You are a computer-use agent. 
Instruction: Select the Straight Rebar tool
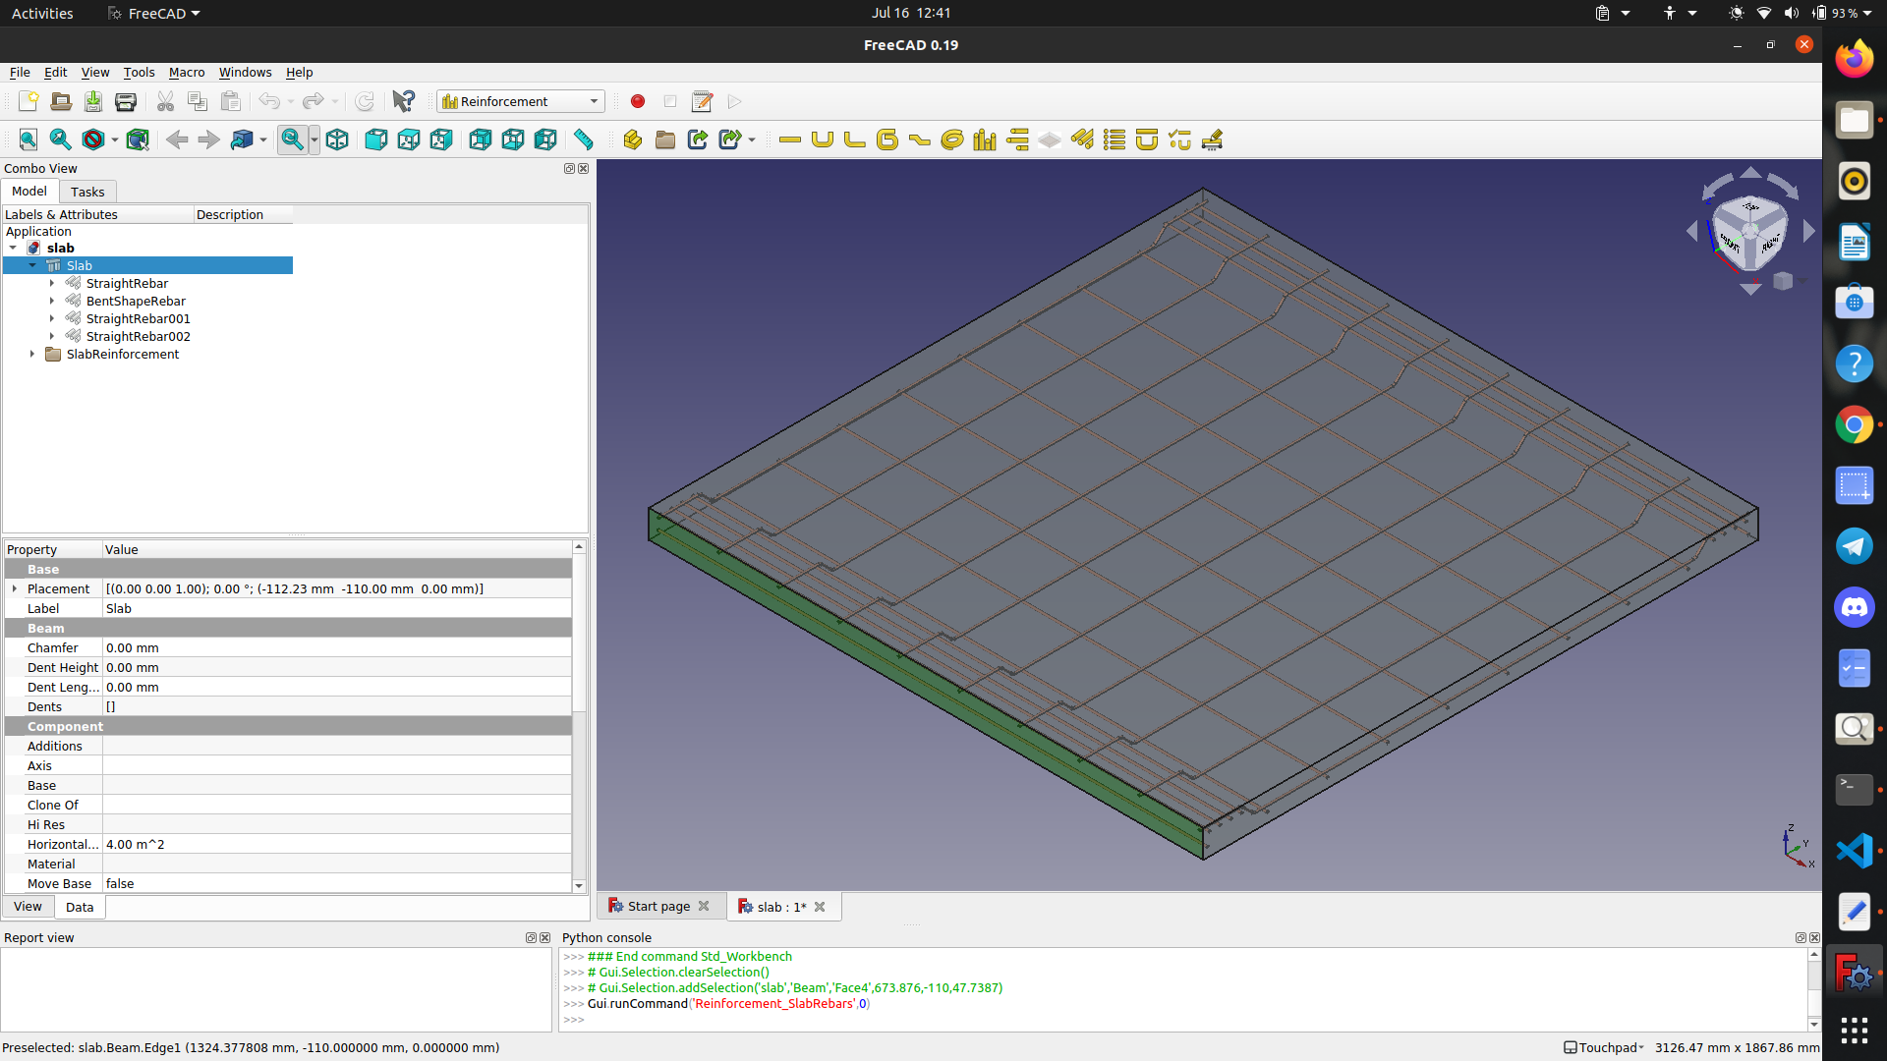point(790,140)
